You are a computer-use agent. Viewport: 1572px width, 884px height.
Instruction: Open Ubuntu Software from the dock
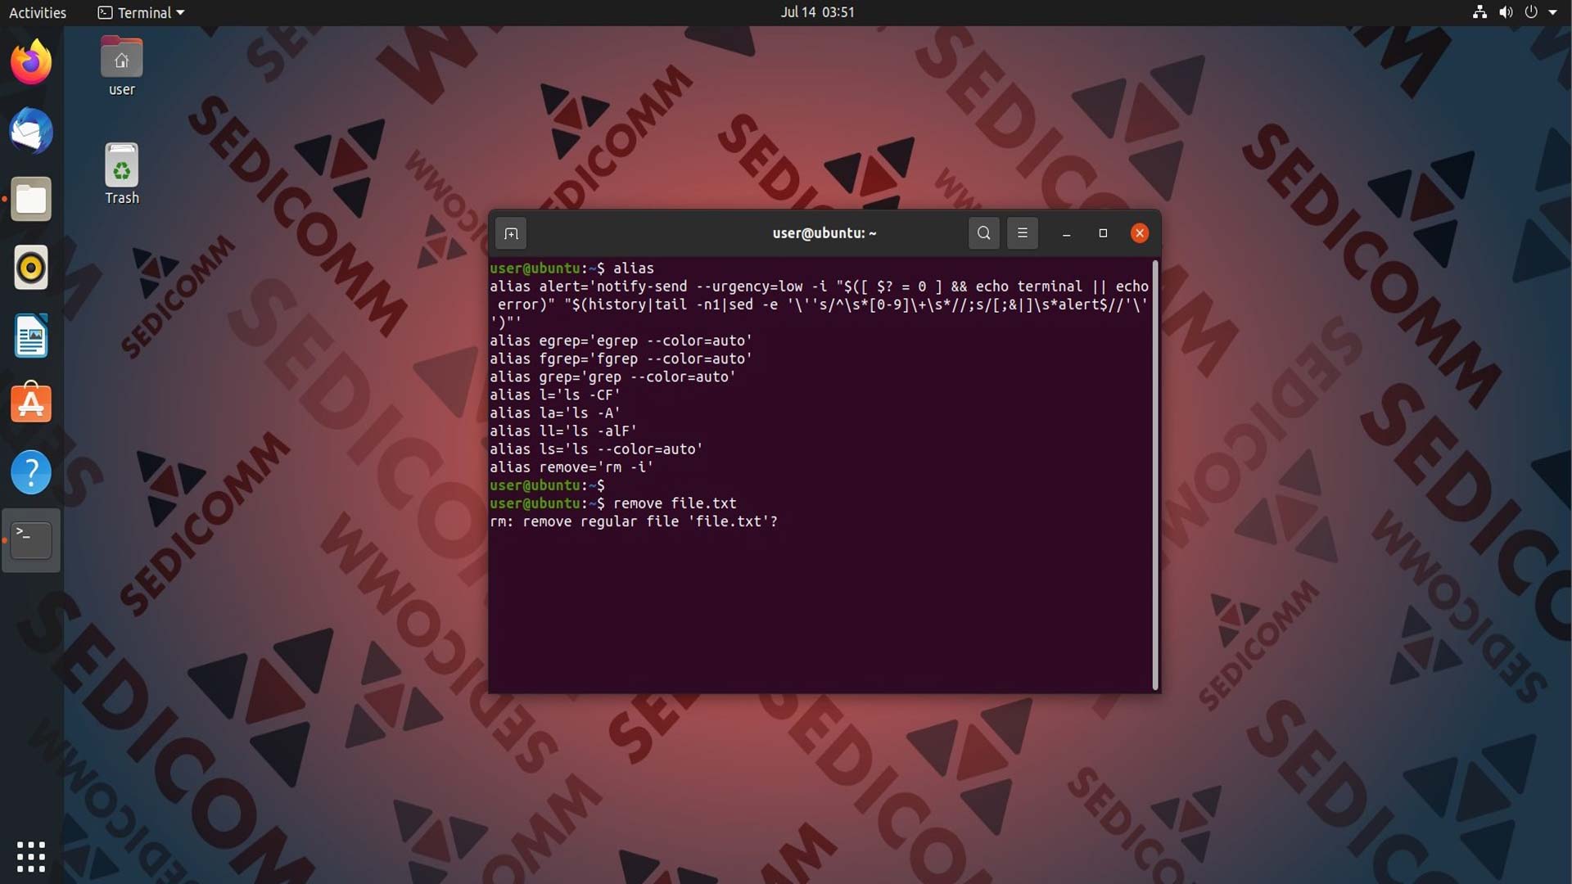31,404
